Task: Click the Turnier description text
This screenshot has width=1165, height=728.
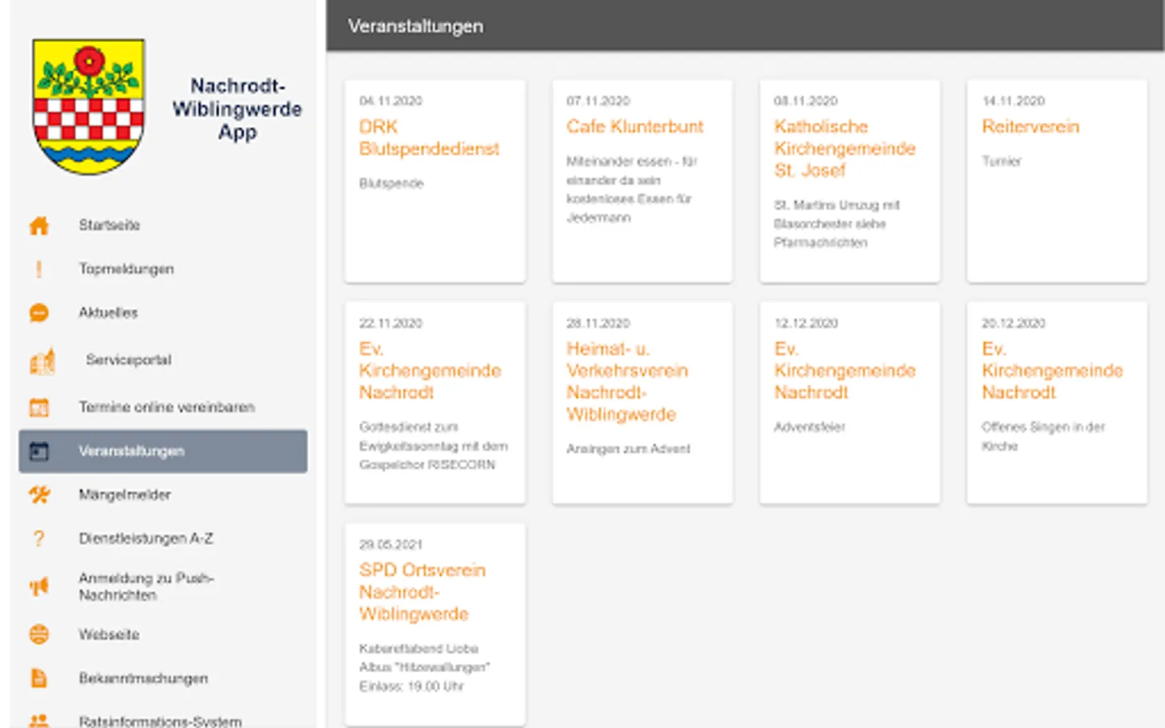Action: tap(1002, 162)
